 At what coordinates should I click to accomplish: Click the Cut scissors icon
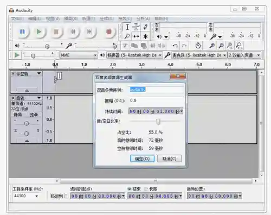coord(125,46)
